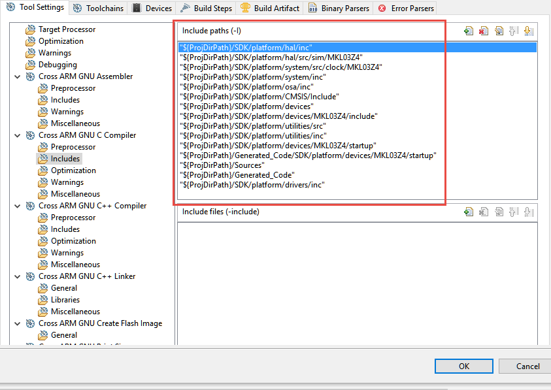The image size is (551, 390).
Task: Select top-level Optimization setting
Action: pyautogui.click(x=61, y=41)
